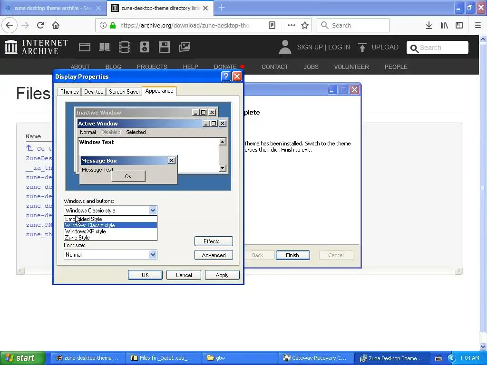Switch to the Screen Saver tab

(124, 92)
